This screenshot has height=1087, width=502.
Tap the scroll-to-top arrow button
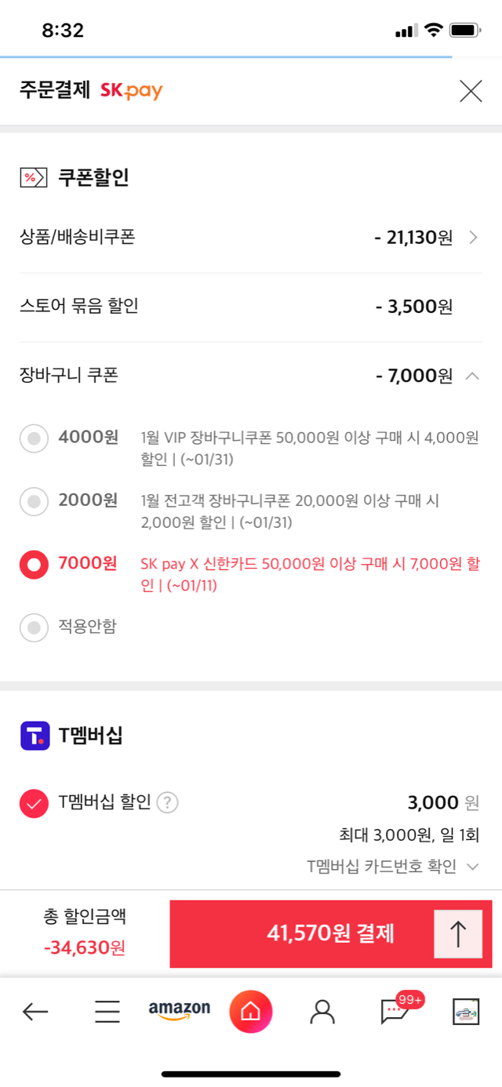[458, 934]
